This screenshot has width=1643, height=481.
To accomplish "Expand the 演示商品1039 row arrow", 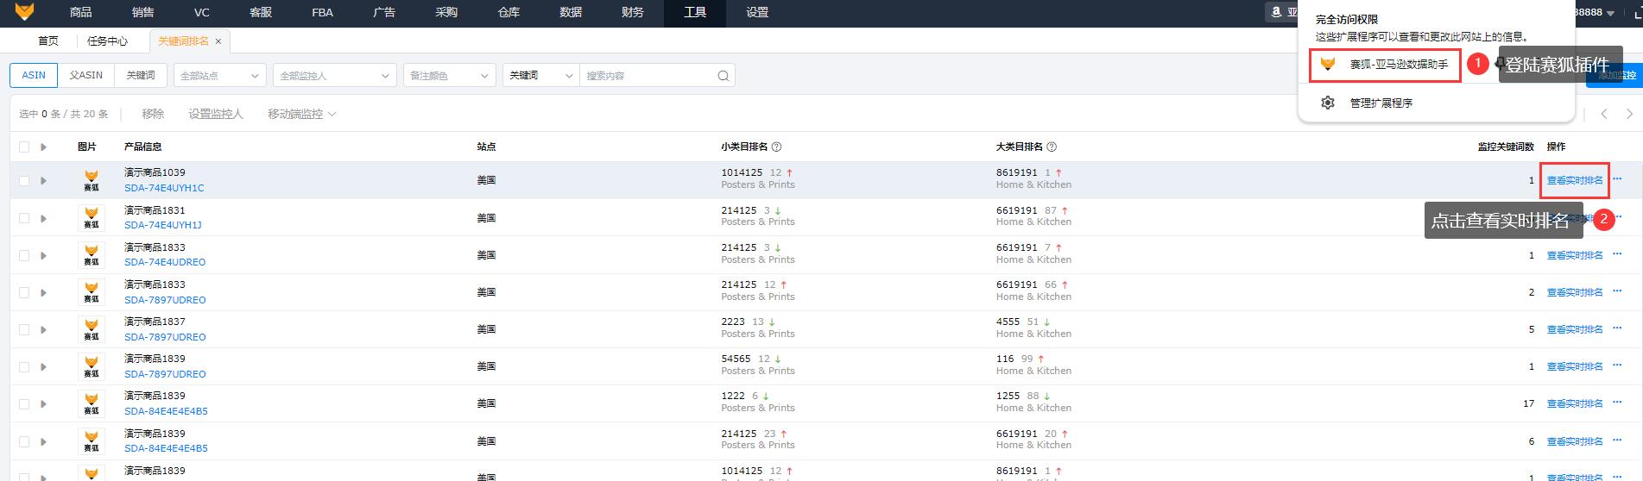I will [43, 180].
